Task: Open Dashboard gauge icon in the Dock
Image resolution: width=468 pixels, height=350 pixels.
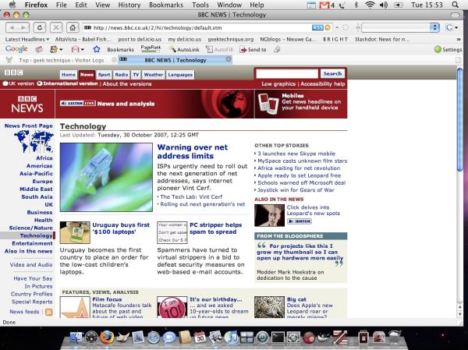Action: pos(91,338)
